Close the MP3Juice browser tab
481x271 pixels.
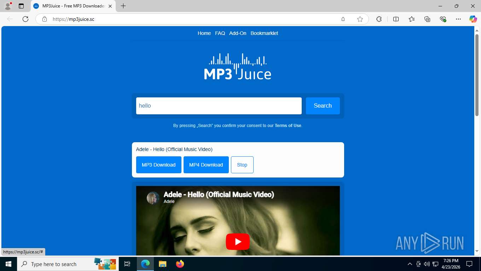point(110,6)
